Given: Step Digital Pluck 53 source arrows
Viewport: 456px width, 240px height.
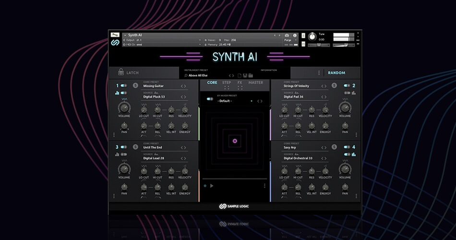Looking at the screenshot, I should 183,97.
